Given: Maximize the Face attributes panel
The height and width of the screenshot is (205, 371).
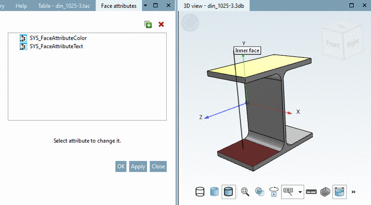Looking at the screenshot, I should [155, 5].
